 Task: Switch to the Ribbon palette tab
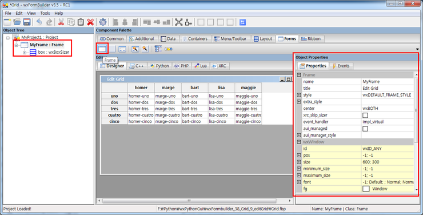[311, 39]
